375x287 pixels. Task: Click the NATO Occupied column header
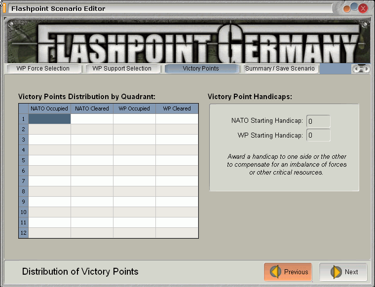coord(49,108)
